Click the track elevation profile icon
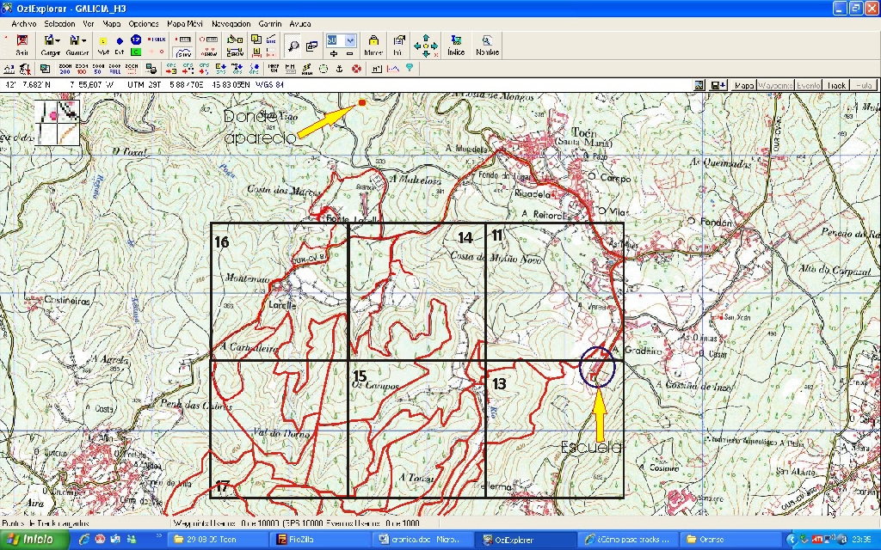881x550 pixels. 393,69
